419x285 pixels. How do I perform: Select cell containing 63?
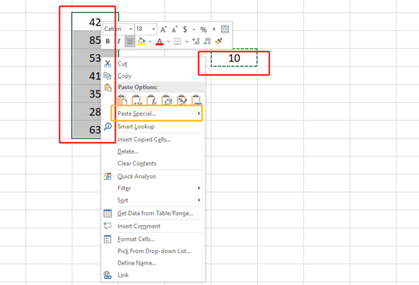click(x=87, y=129)
